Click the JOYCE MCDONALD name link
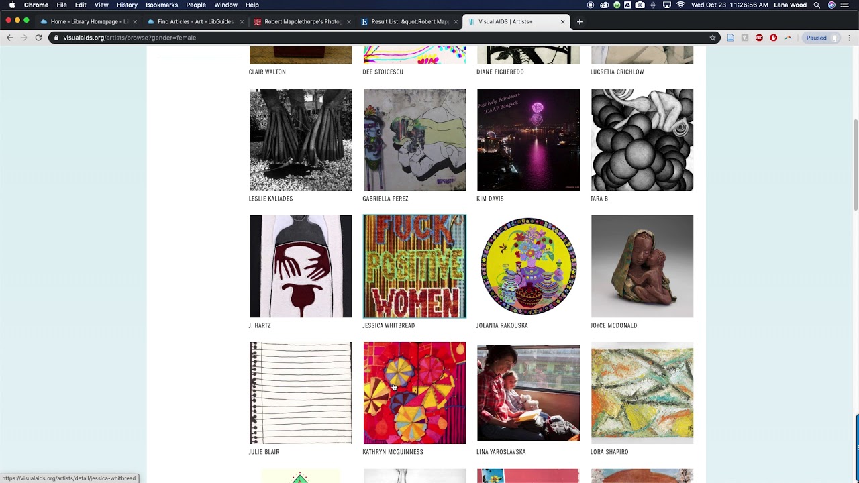 click(x=613, y=325)
